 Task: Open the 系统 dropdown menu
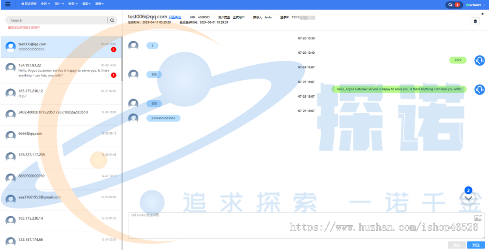[x=99, y=4]
